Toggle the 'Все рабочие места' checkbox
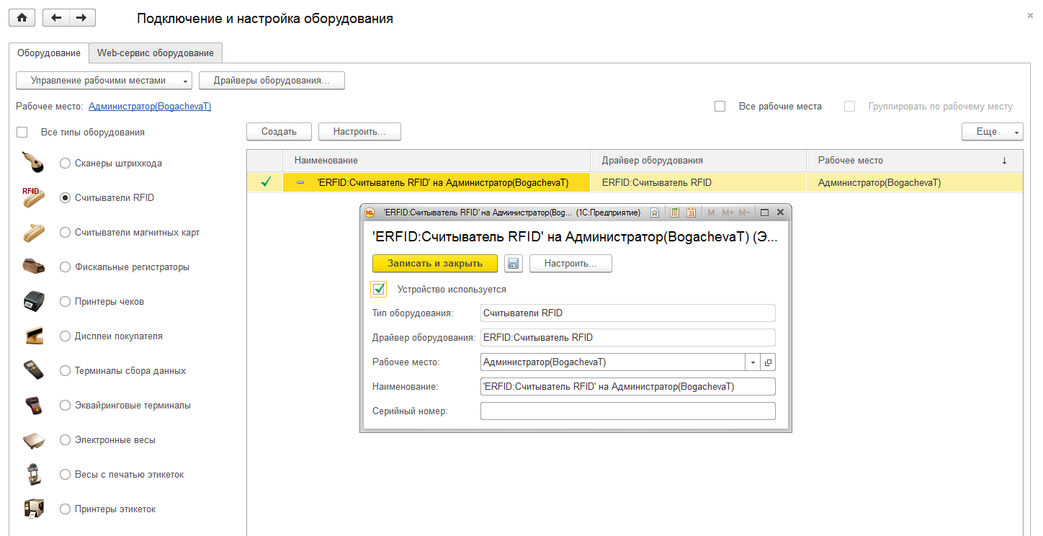Image resolution: width=1043 pixels, height=536 pixels. [x=720, y=106]
